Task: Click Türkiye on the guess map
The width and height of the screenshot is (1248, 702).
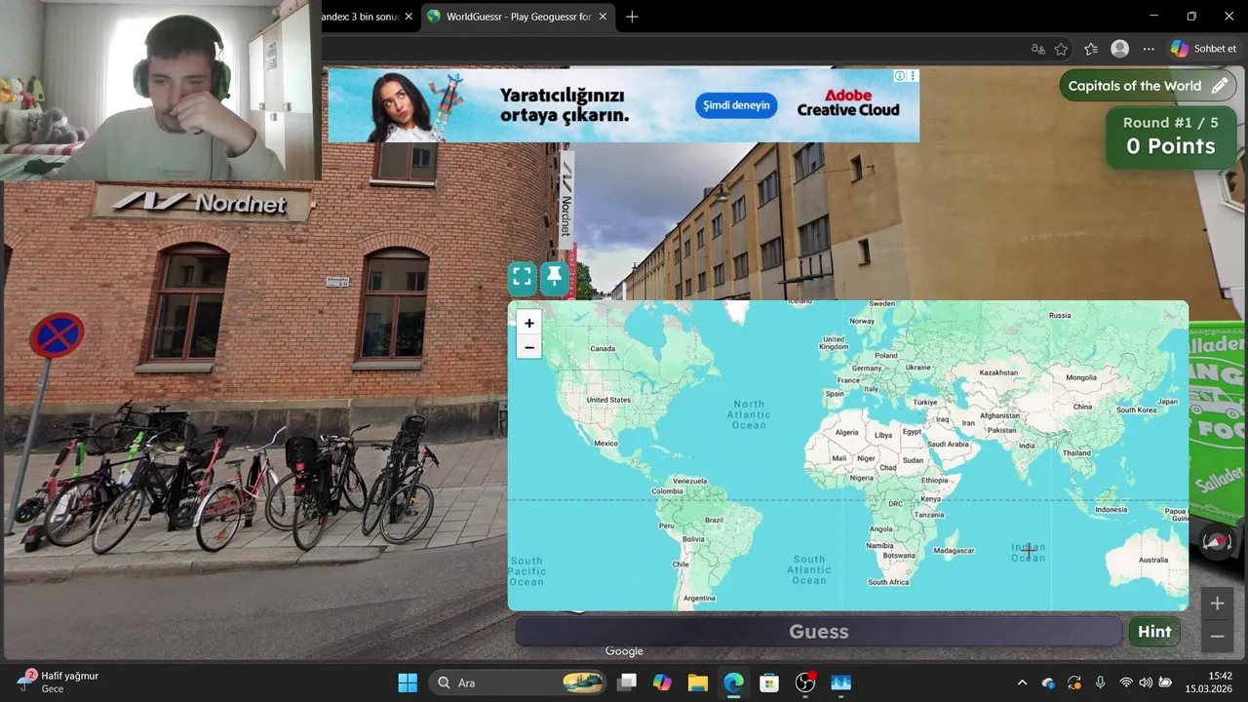Action: [924, 402]
